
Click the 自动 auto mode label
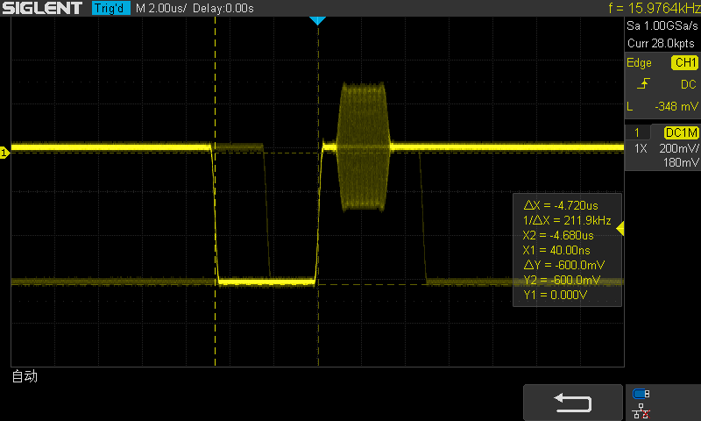click(25, 376)
